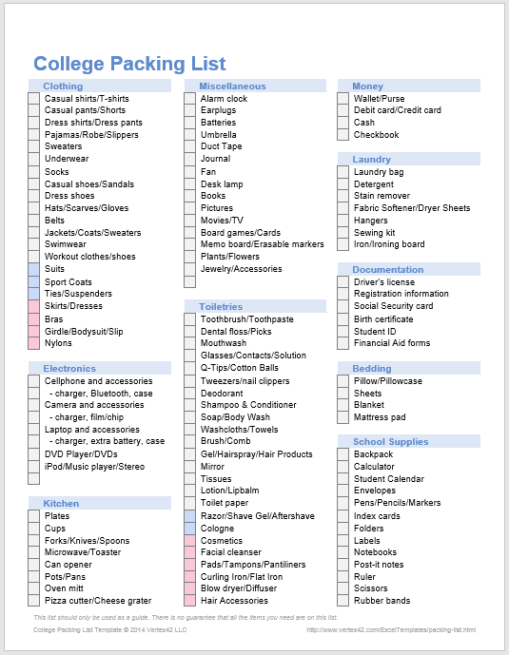The image size is (509, 655).
Task: Select 'Financial Aid forms' text
Action: (x=392, y=343)
